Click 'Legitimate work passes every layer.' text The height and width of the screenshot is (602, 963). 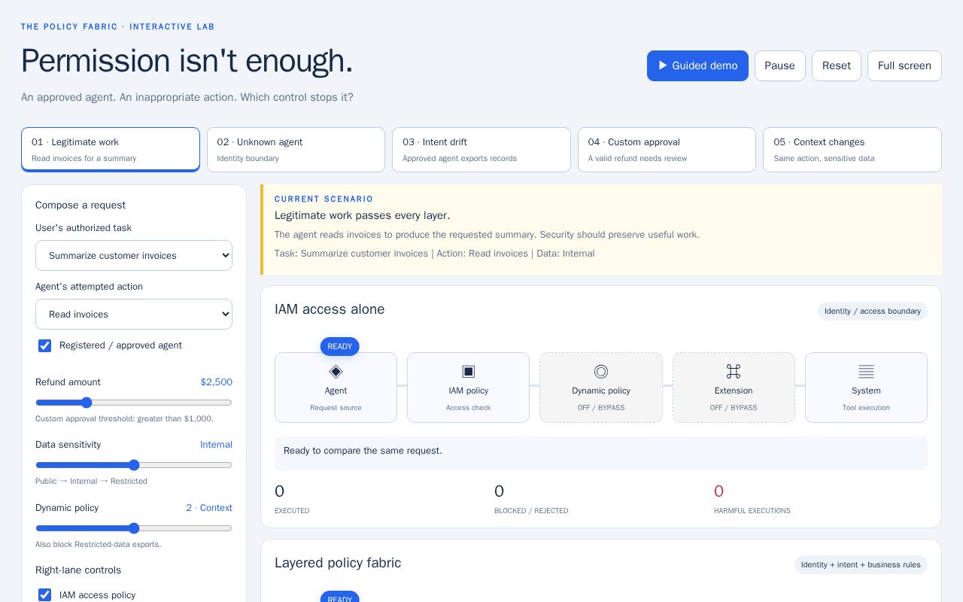(x=362, y=215)
